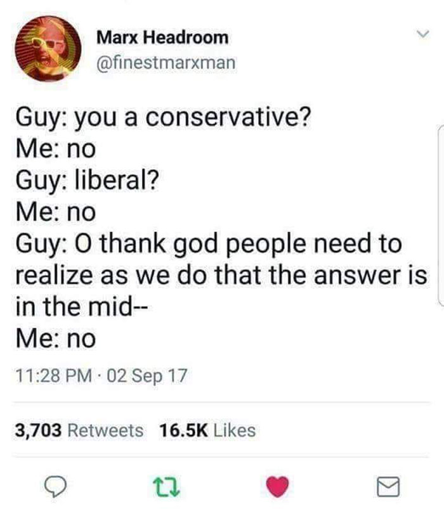
Task: Open Marx Headroom profile avatar
Action: click(x=48, y=49)
